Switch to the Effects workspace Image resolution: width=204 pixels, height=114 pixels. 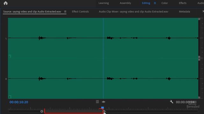pyautogui.click(x=183, y=3)
